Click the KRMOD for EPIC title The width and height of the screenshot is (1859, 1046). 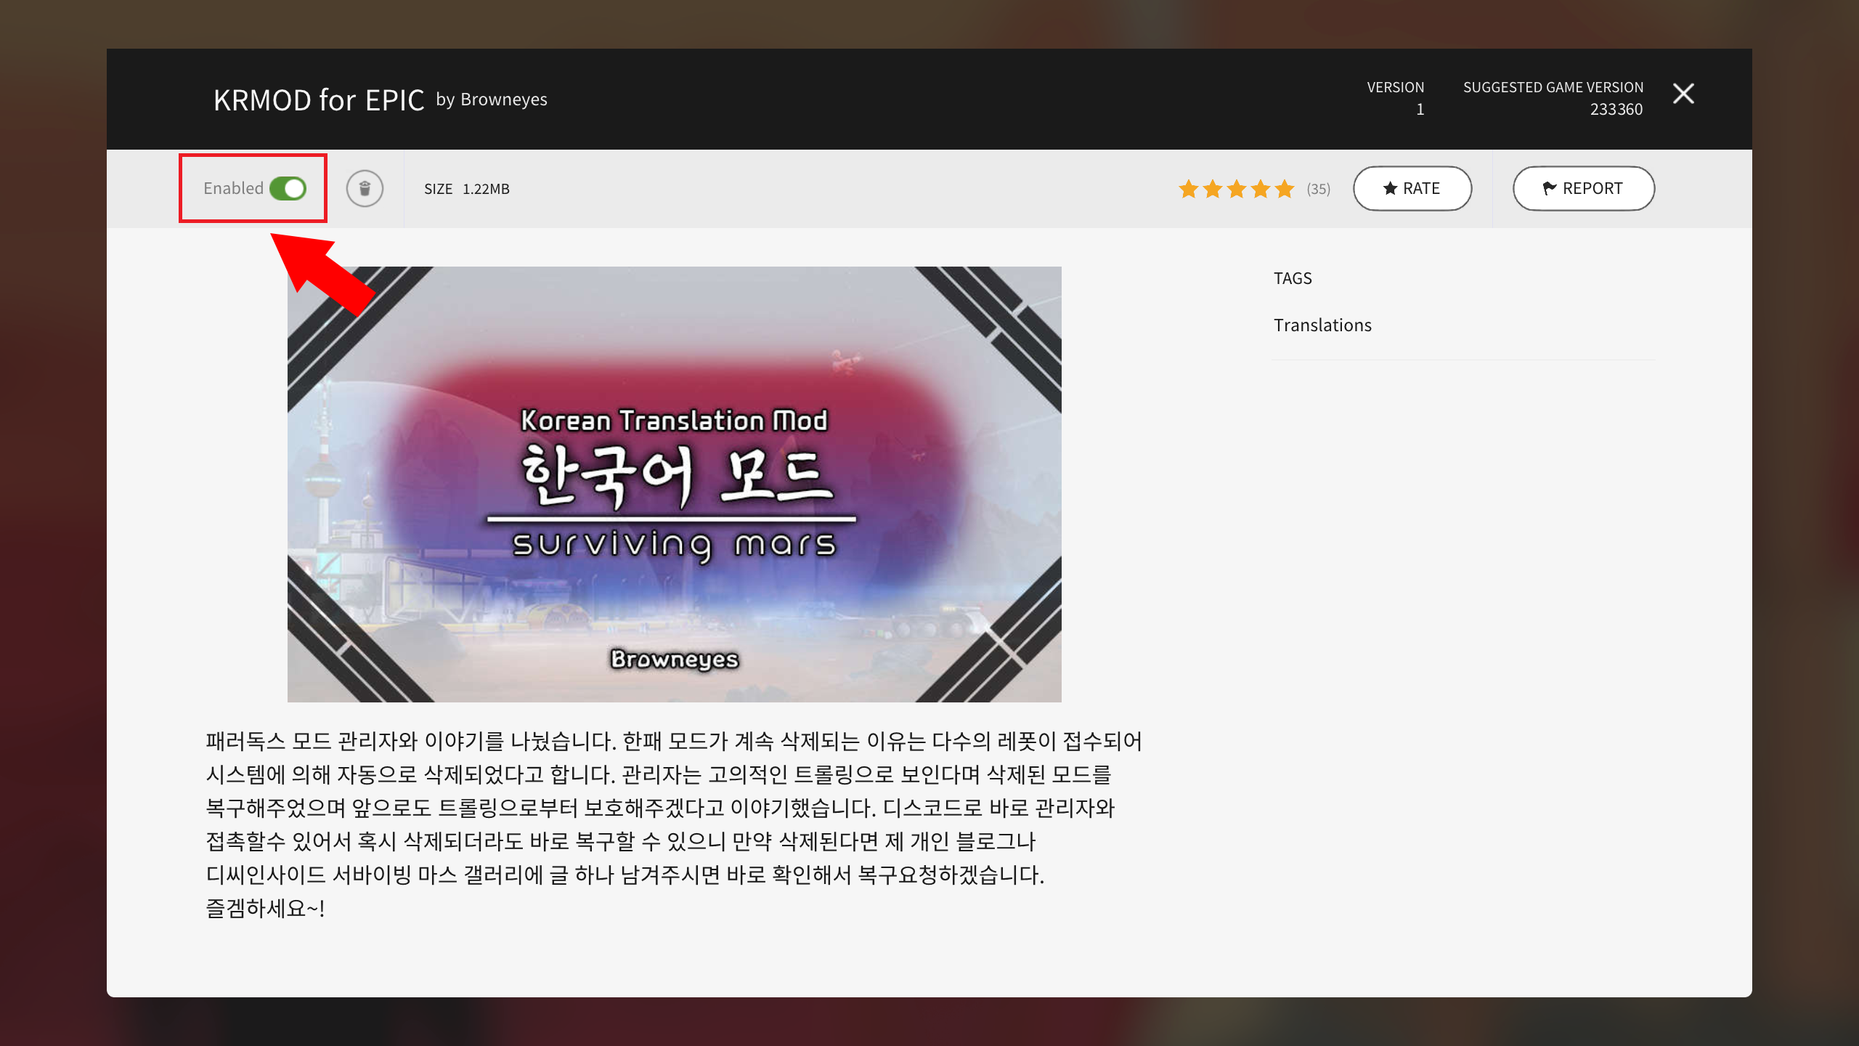pyautogui.click(x=318, y=100)
